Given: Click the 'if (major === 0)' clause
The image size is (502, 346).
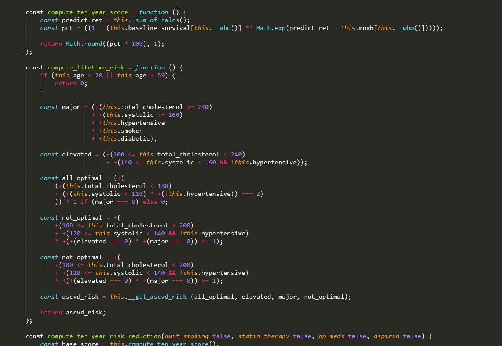Looking at the screenshot, I should [x=110, y=202].
